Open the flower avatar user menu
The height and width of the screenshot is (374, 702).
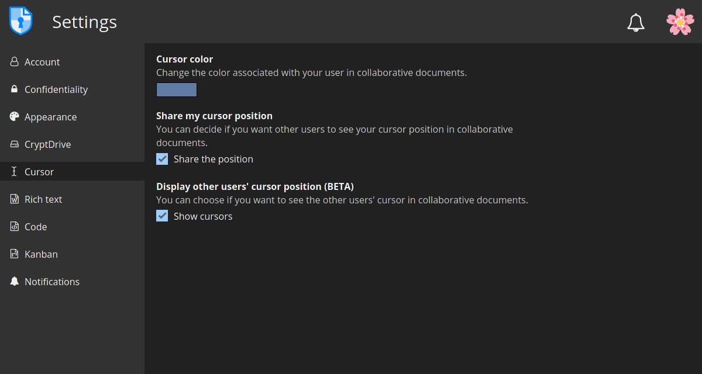pyautogui.click(x=680, y=22)
